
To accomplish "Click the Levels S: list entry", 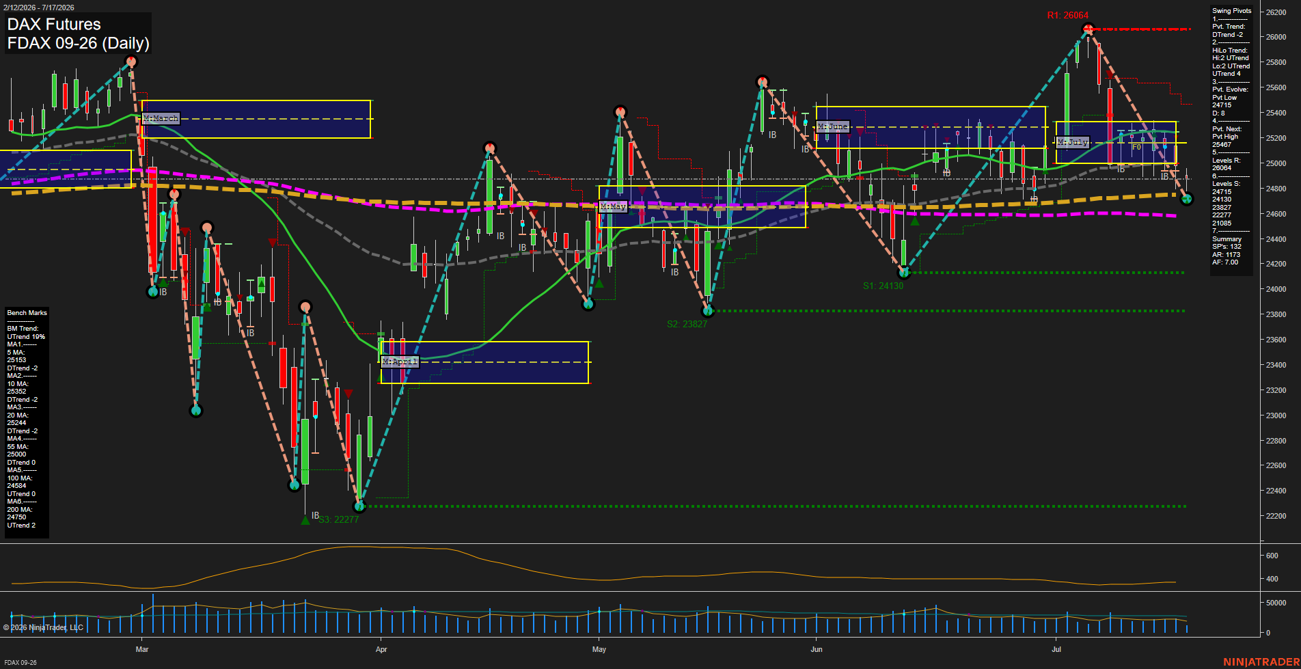I will (1227, 203).
